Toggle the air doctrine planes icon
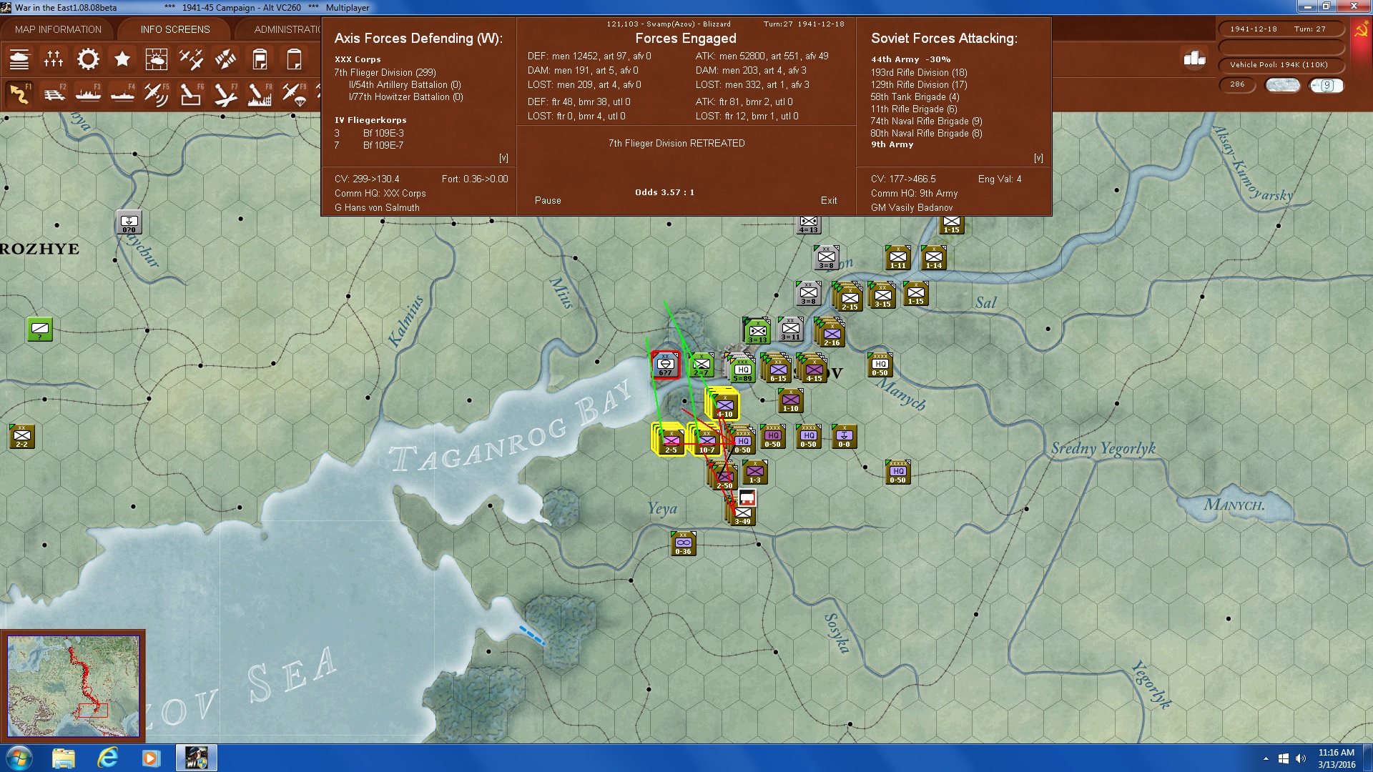Viewport: 1373px width, 772px height. [190, 59]
